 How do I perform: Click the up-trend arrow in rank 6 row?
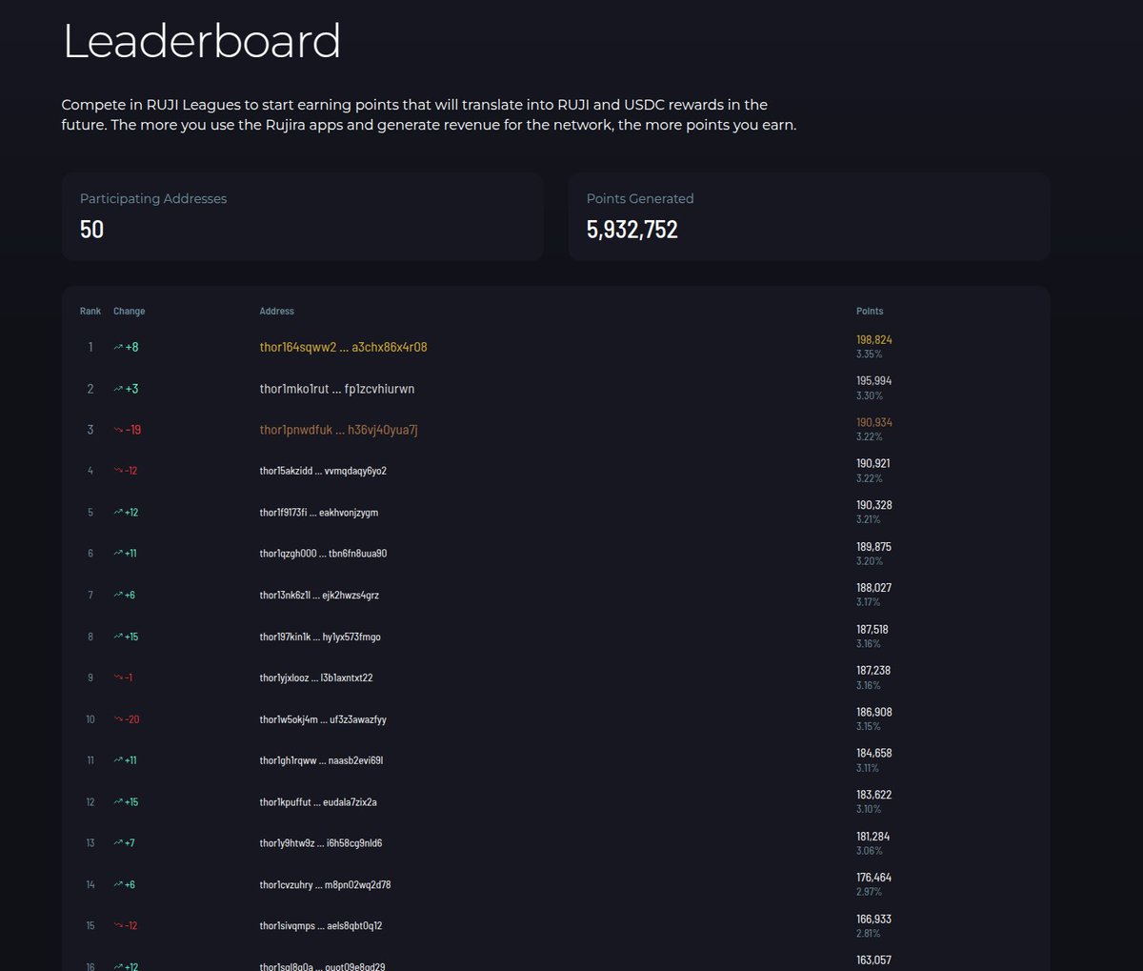(x=118, y=554)
